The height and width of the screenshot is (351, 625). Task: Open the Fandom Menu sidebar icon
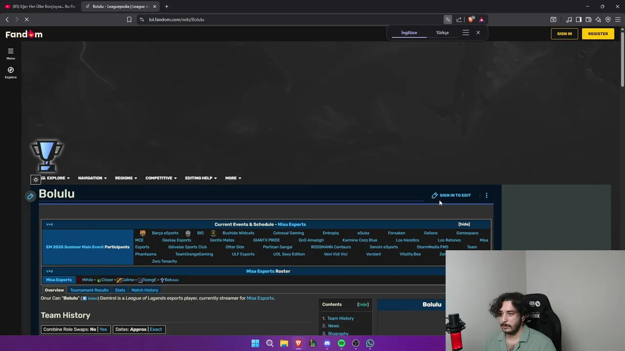11,54
